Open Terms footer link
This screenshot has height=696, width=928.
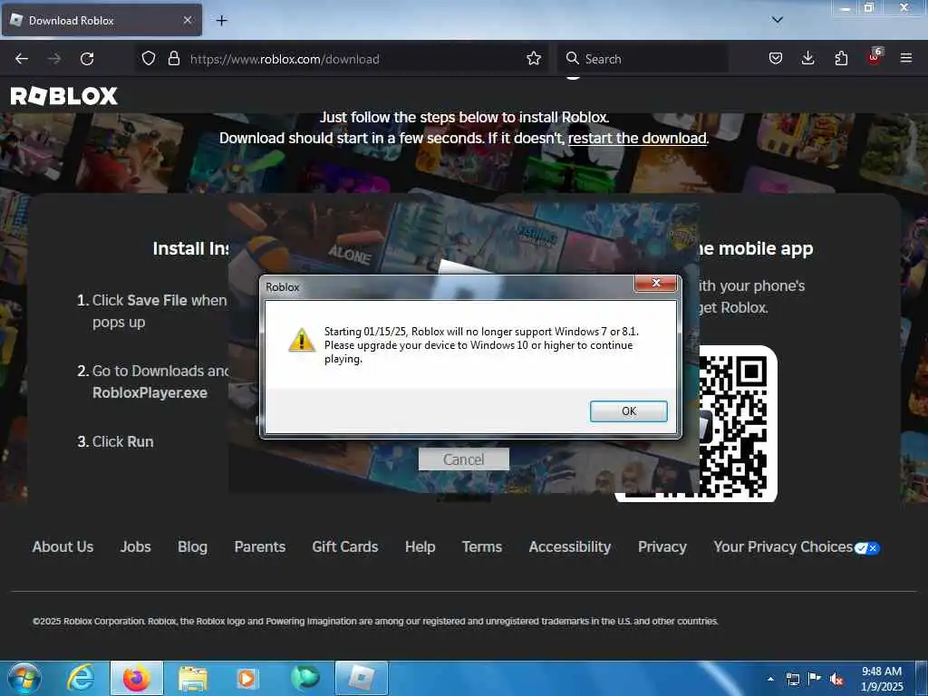482,546
